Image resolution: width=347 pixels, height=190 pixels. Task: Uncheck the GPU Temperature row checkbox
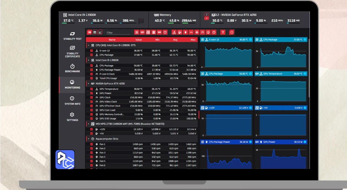(x=92, y=89)
